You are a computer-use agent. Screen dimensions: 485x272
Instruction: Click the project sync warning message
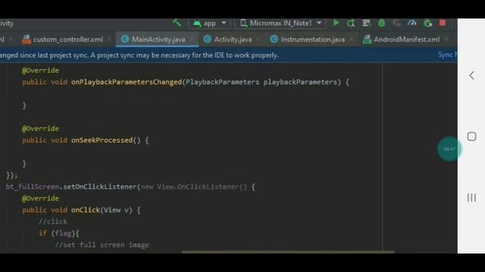click(139, 55)
